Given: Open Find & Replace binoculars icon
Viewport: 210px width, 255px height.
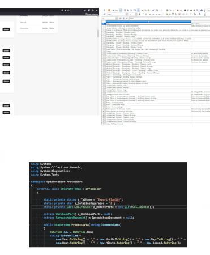Looking at the screenshot, I should (185, 10).
